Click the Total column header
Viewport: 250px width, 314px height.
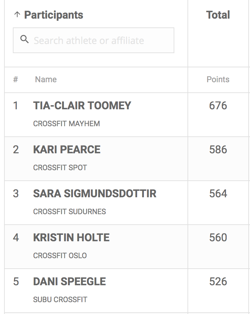click(x=218, y=15)
